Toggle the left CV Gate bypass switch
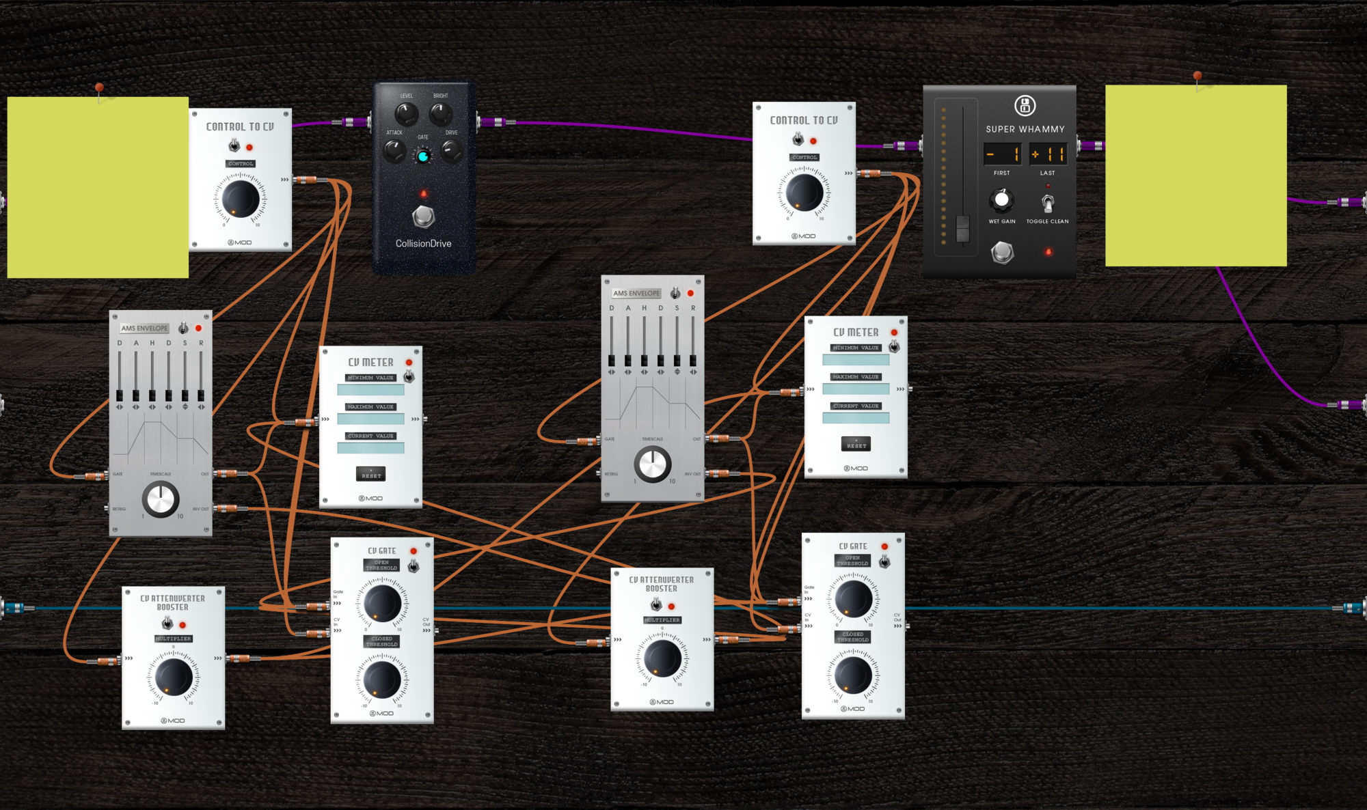Viewport: 1367px width, 810px height. point(414,566)
